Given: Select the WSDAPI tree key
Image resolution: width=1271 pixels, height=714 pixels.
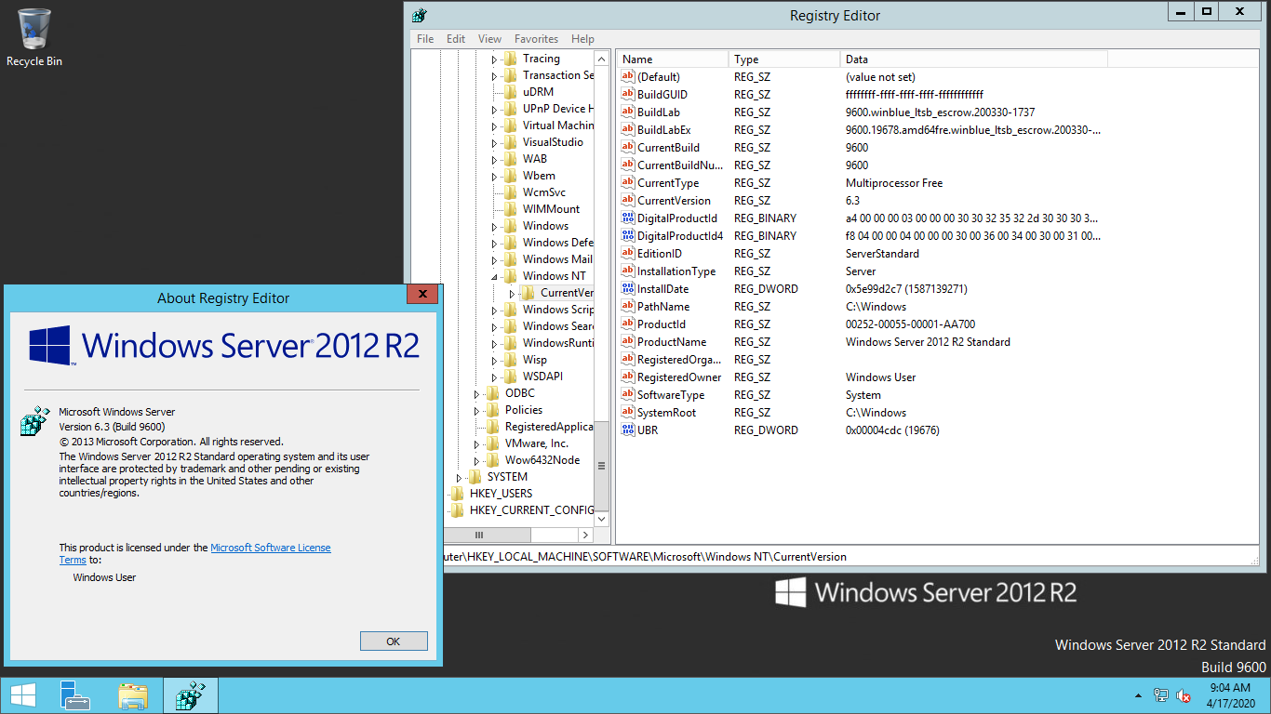Looking at the screenshot, I should point(542,377).
